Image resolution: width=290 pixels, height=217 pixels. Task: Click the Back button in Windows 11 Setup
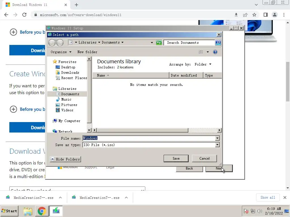189,168
